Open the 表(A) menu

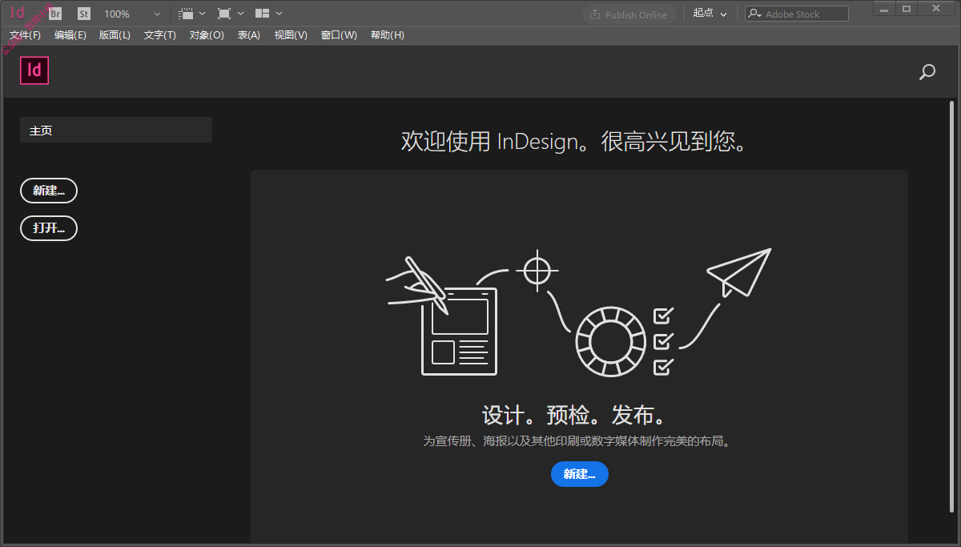[249, 35]
